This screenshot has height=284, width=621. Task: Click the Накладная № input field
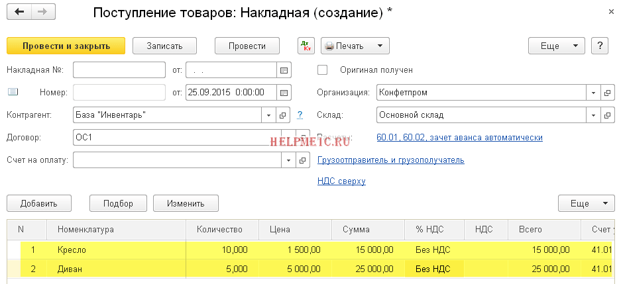point(119,70)
